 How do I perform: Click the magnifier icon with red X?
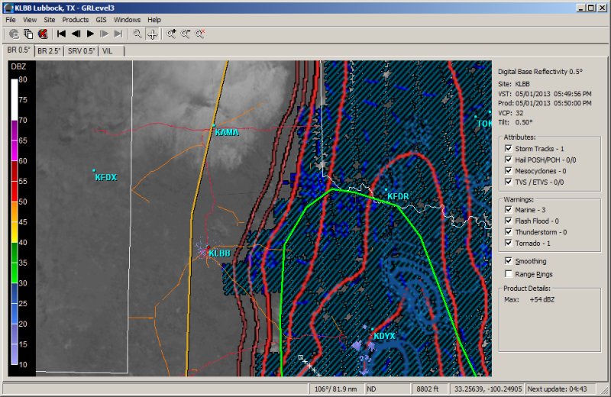pyautogui.click(x=199, y=34)
